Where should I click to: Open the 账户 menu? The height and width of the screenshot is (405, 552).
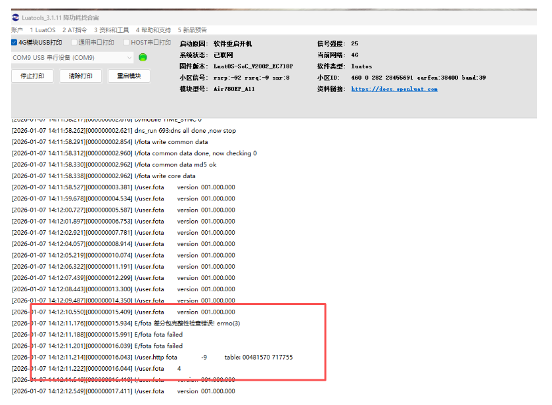(x=17, y=30)
